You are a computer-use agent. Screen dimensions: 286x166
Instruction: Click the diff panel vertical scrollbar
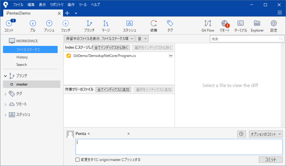pyautogui.click(x=283, y=85)
